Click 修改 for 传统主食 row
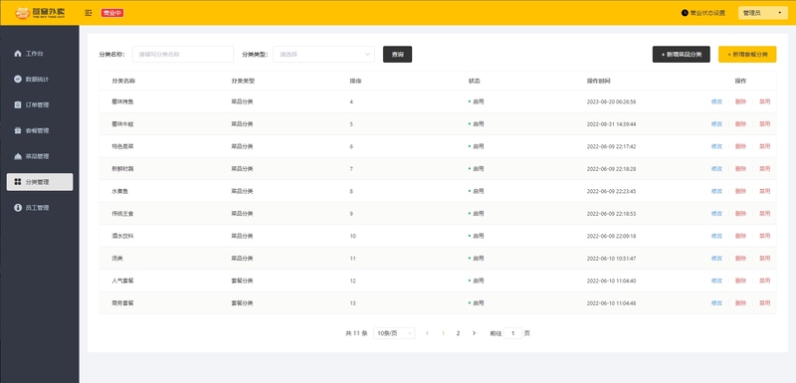The image size is (796, 383). [716, 214]
